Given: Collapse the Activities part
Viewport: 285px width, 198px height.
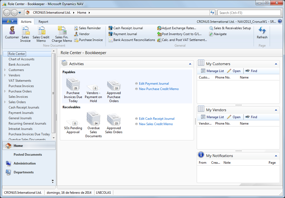Looking at the screenshot, I should 190,64.
